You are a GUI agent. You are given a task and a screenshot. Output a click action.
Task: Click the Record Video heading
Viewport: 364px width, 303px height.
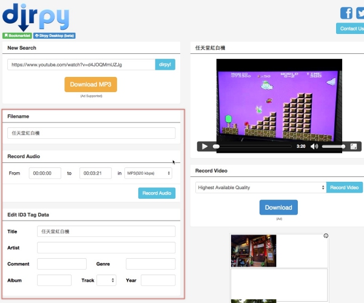211,171
